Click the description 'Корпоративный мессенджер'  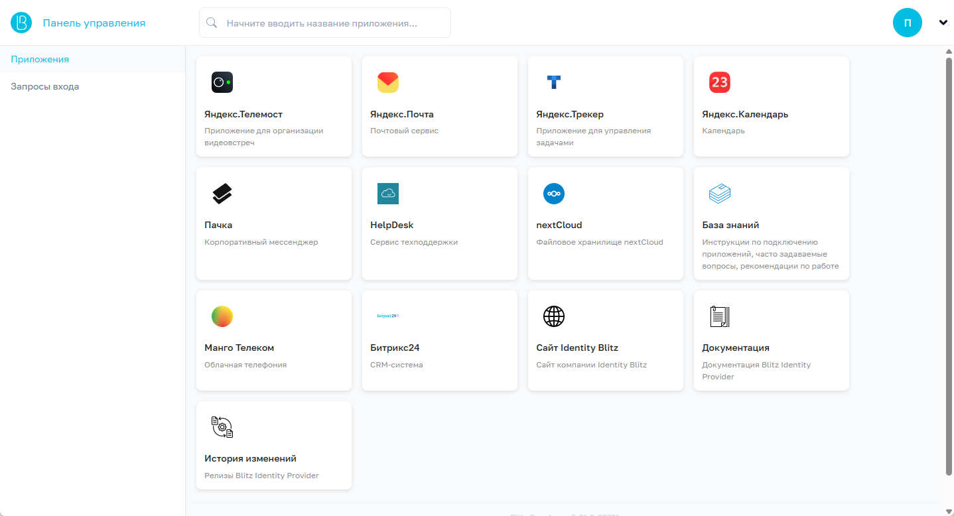(261, 243)
